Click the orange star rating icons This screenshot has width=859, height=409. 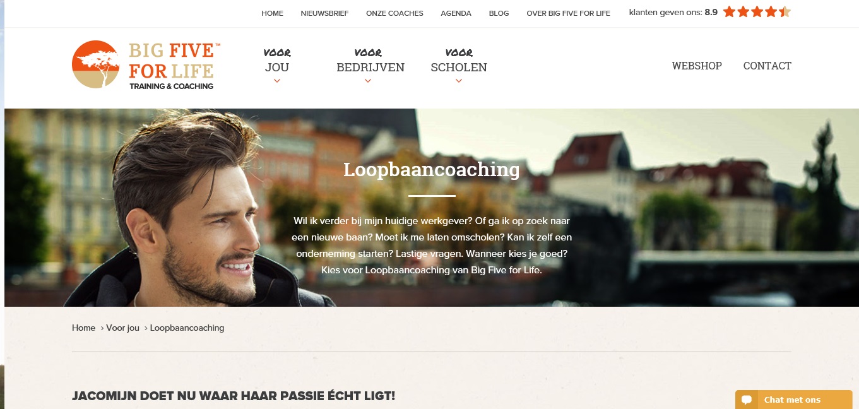point(757,12)
